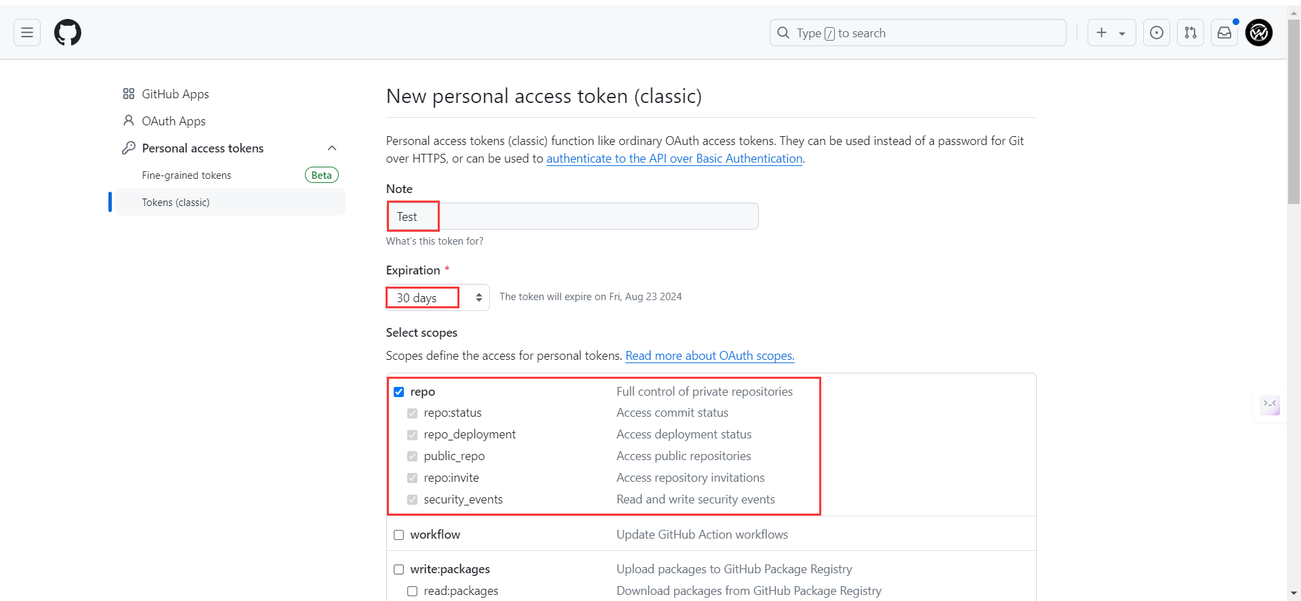Select Fine-grained tokens in sidebar
Screen dimensions: 1301x601
pos(186,175)
